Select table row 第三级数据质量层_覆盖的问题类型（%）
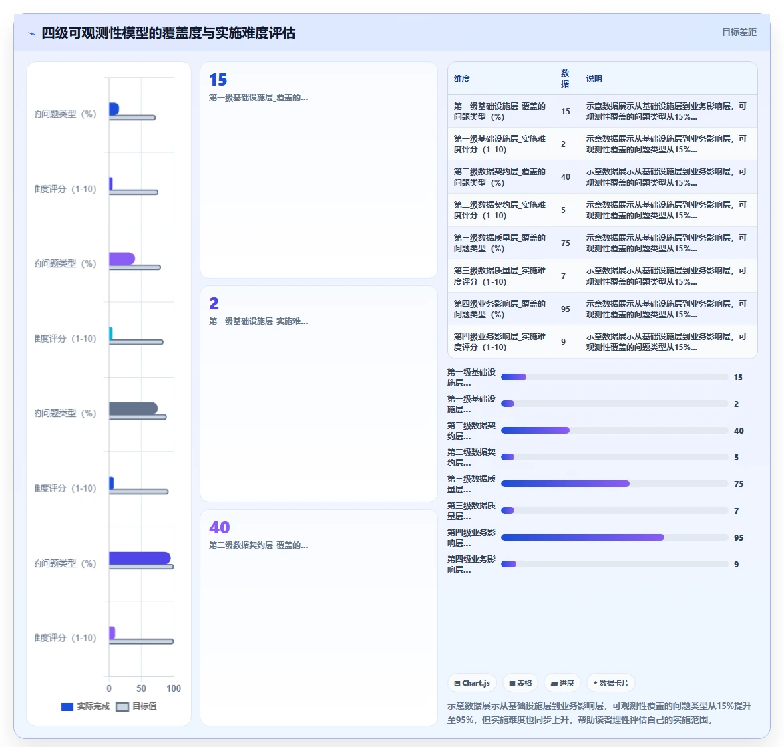Viewport: 784px width, 747px height. 602,243
